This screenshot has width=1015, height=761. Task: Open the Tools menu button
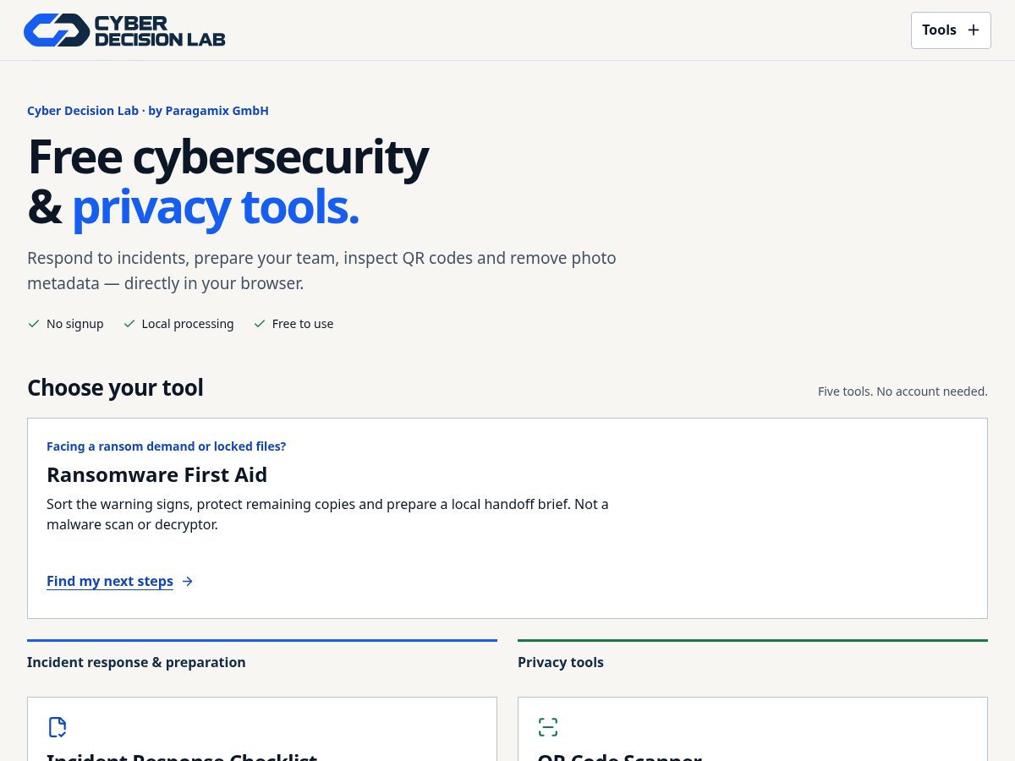click(951, 30)
